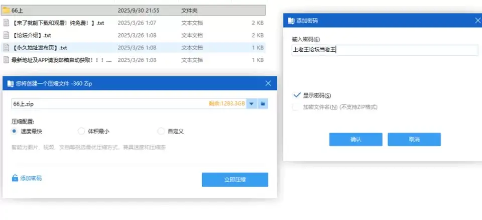Click the 立即压缩 button
Viewport: 482px width, 220px height.
pos(235,180)
